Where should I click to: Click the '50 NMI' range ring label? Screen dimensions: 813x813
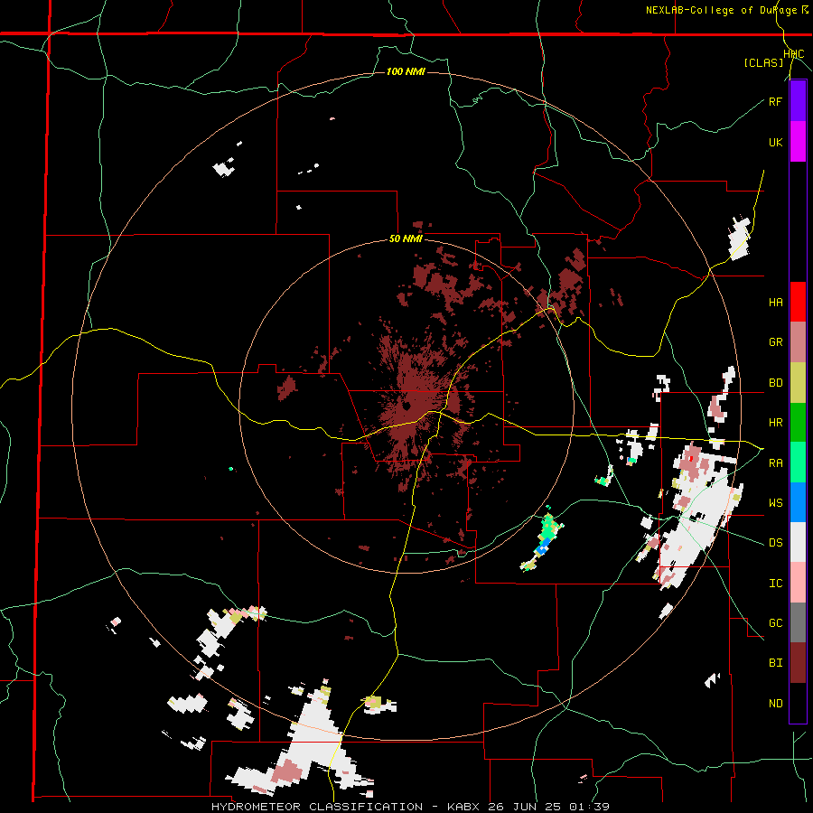click(x=406, y=238)
